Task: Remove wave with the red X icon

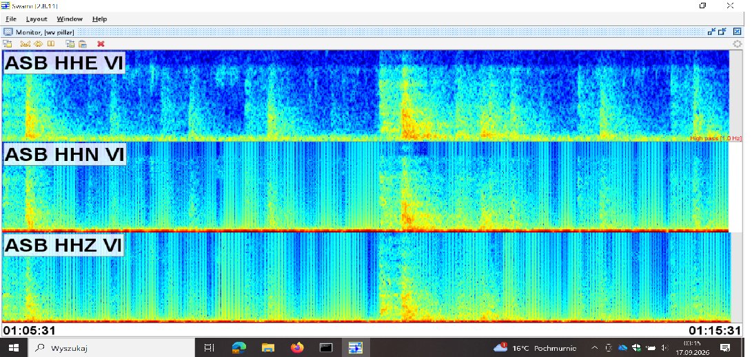Action: coord(101,43)
